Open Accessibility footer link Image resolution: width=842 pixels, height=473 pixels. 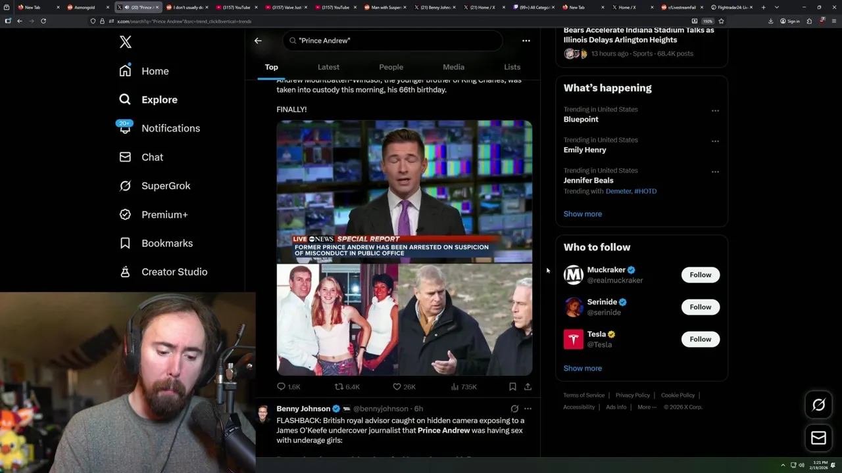579,407
